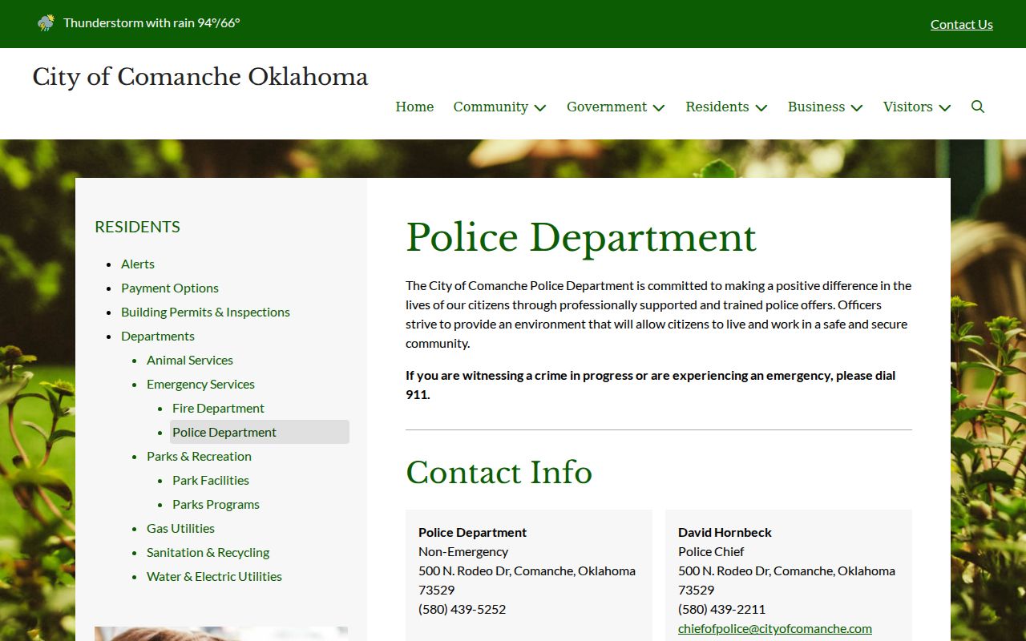Open Water & Electric Utilities link
The width and height of the screenshot is (1026, 641).
pos(214,576)
